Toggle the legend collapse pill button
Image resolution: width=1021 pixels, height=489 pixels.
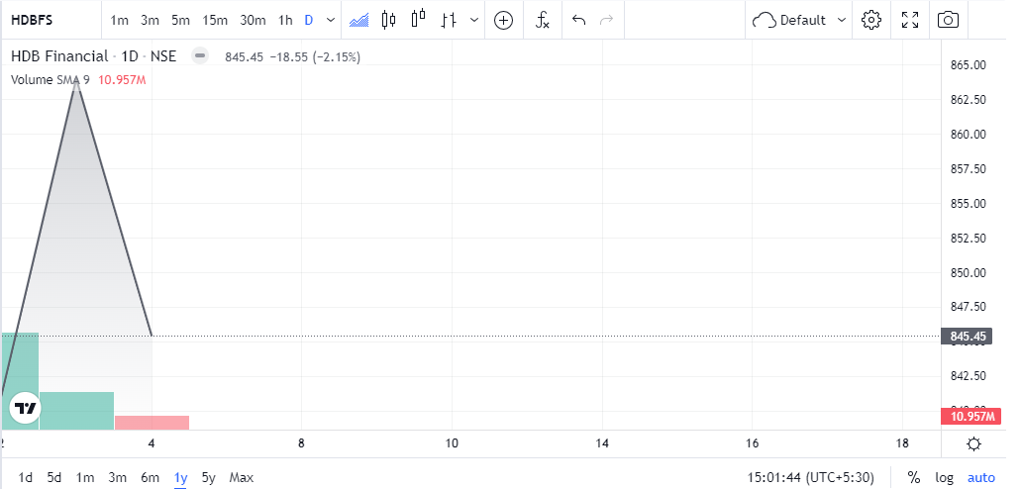coord(200,56)
